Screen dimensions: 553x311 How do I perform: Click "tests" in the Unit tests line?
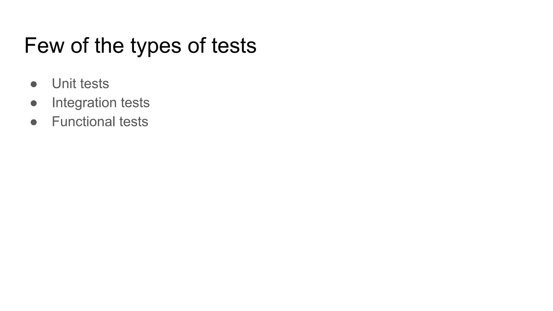click(x=95, y=84)
